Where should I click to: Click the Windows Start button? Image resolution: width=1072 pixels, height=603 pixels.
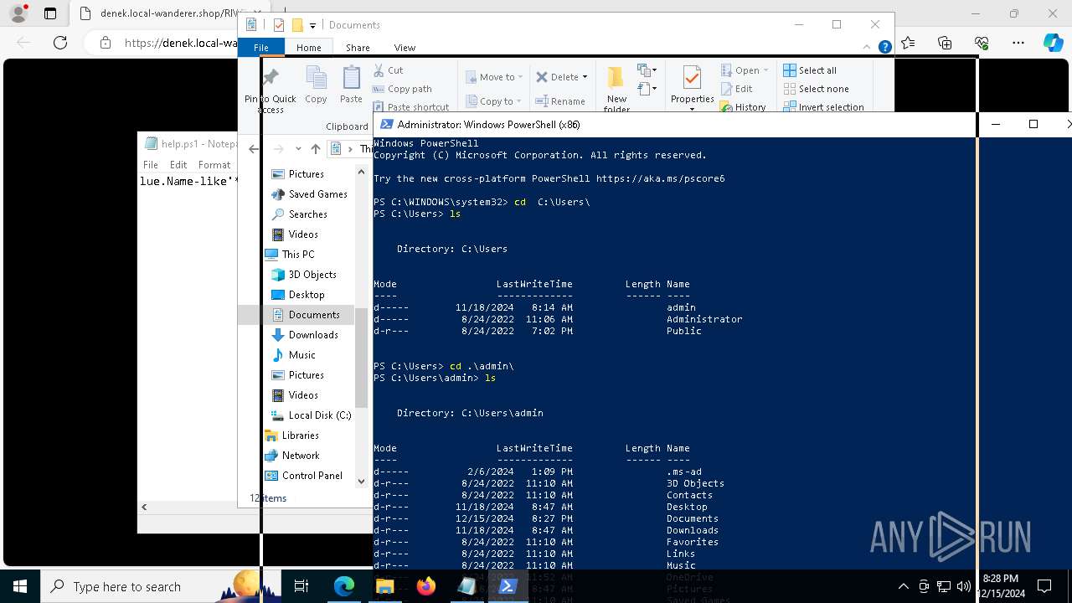(x=20, y=586)
